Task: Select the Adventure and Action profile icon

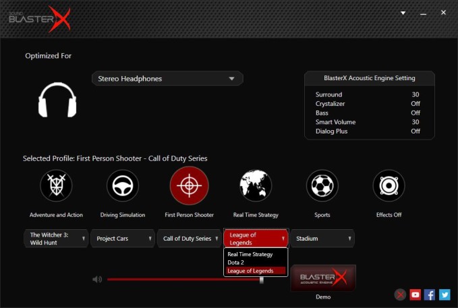Action: tap(56, 185)
